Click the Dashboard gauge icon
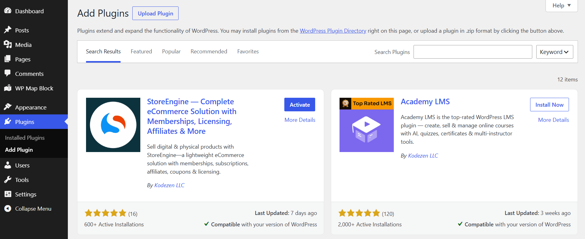 tap(8, 11)
